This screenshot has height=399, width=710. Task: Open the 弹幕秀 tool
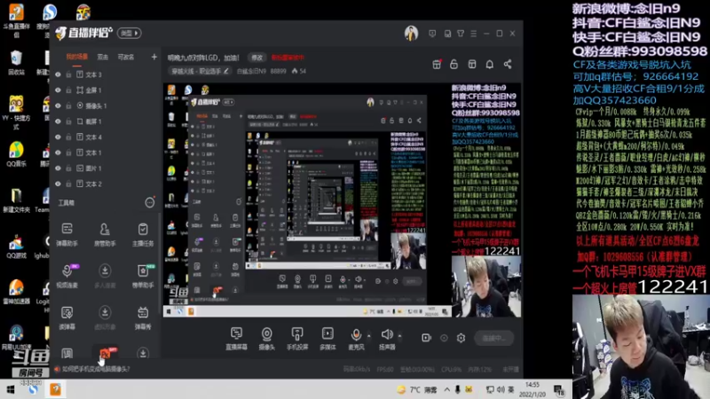[143, 317]
